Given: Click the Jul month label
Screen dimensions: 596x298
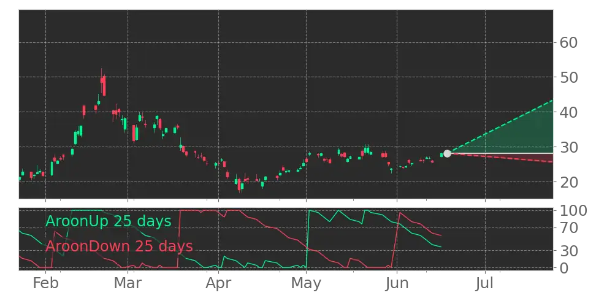Looking at the screenshot, I should (485, 283).
